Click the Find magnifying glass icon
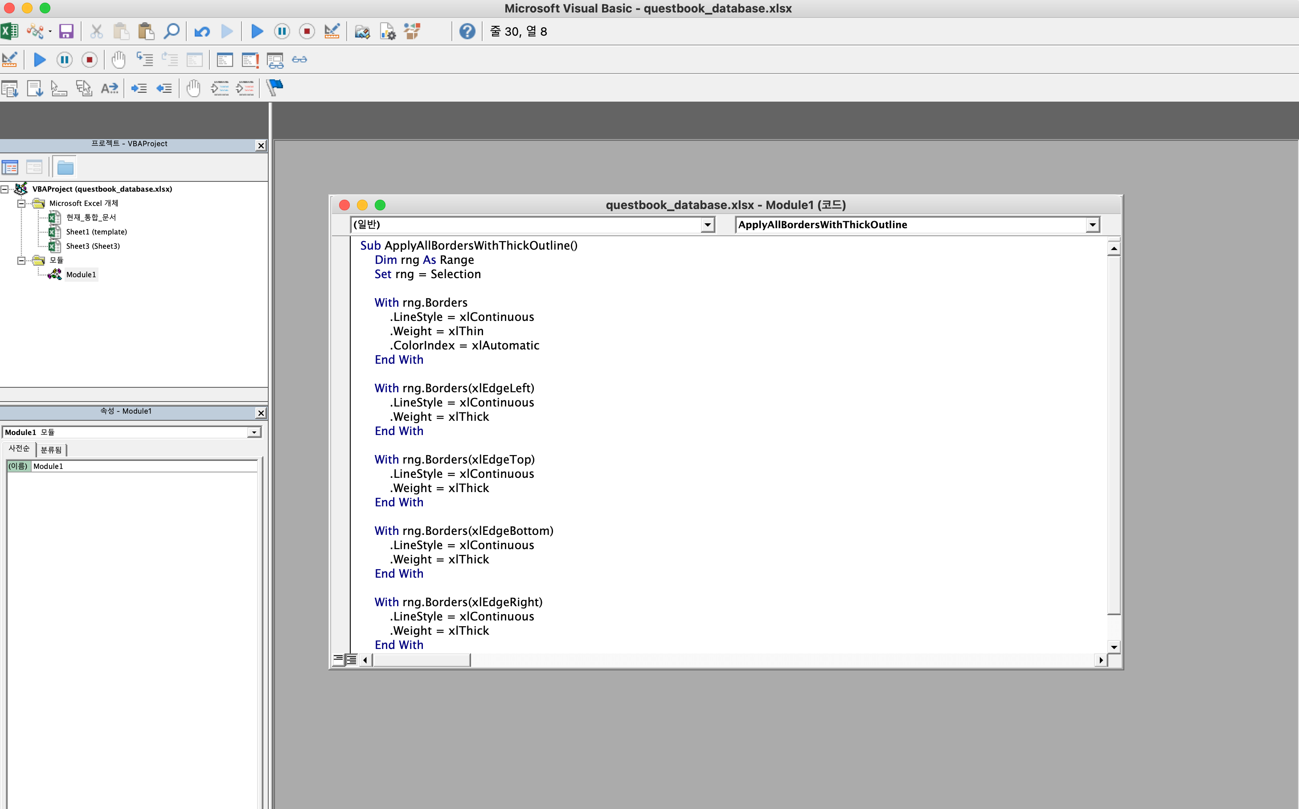 (x=171, y=32)
